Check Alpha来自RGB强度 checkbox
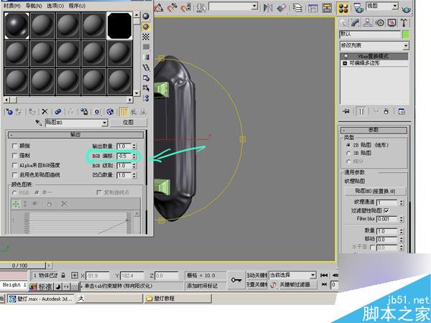 (x=15, y=165)
